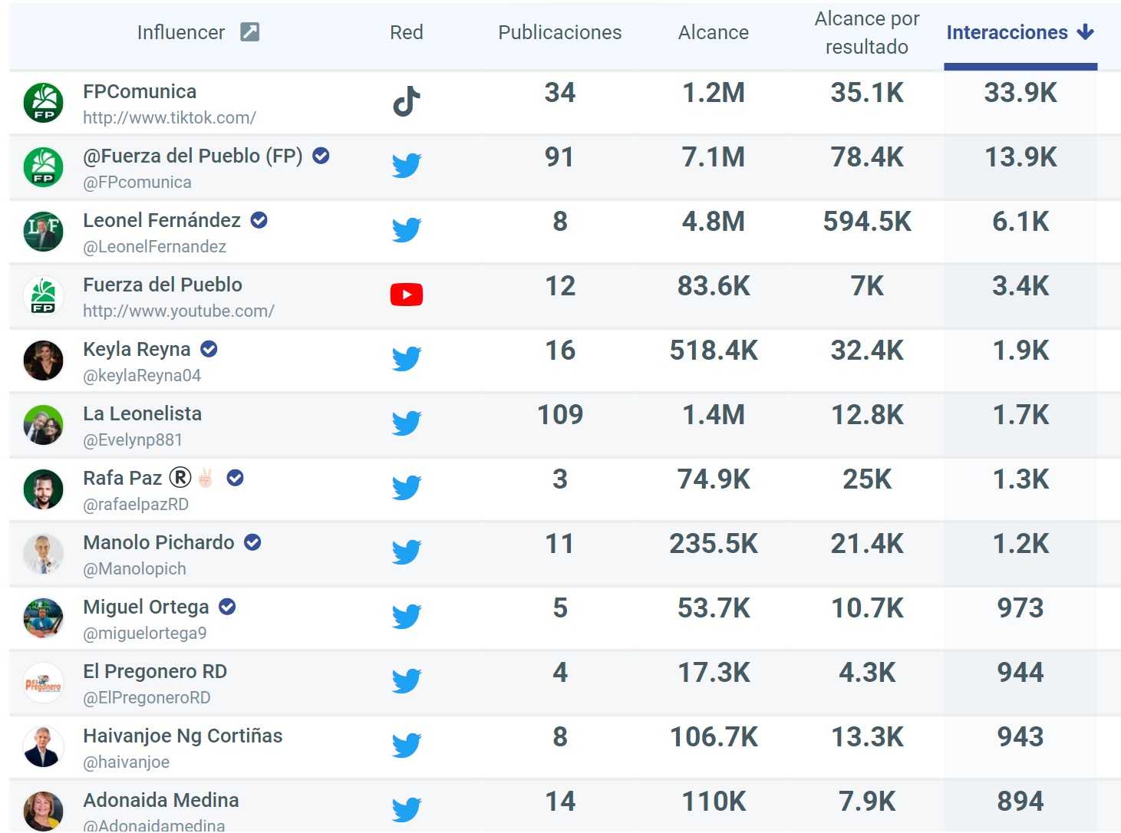
Task: Sort by Alcance column header
Action: coord(713,33)
